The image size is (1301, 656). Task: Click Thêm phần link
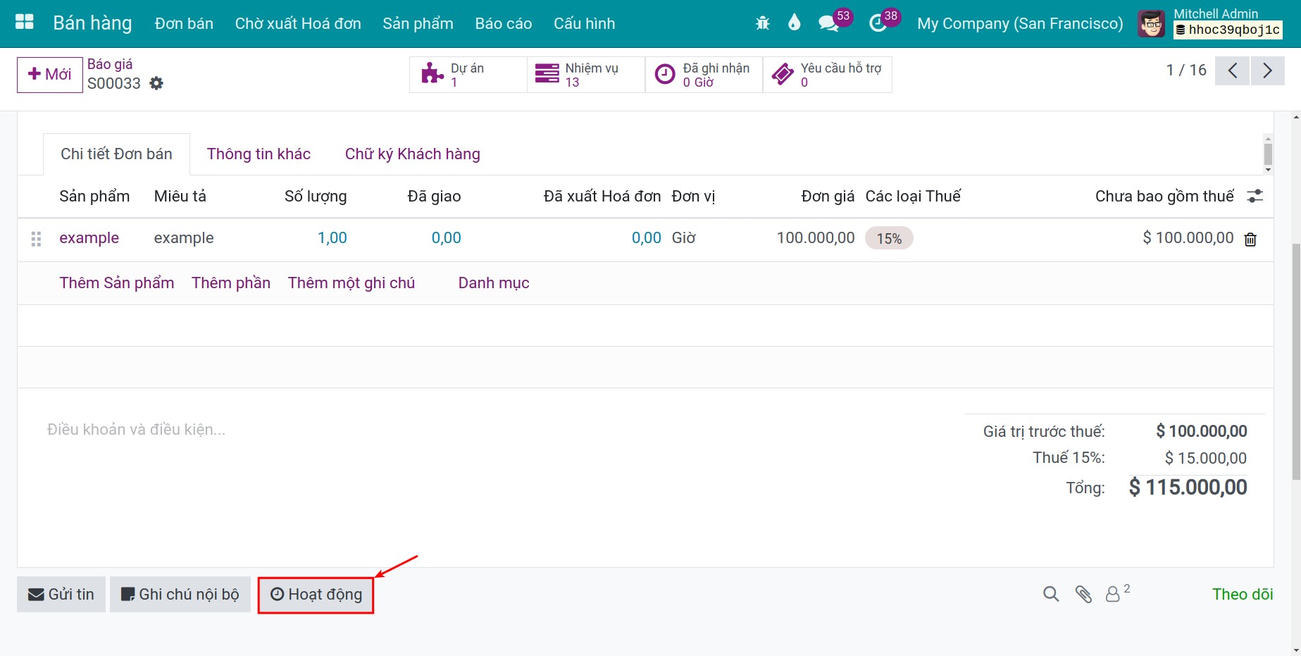[x=231, y=283]
